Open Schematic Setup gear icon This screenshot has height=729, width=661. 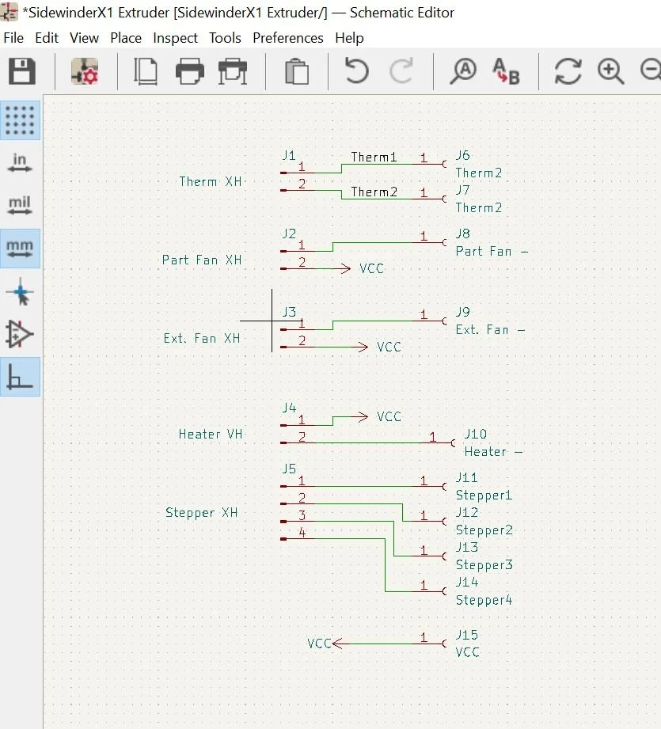point(85,71)
